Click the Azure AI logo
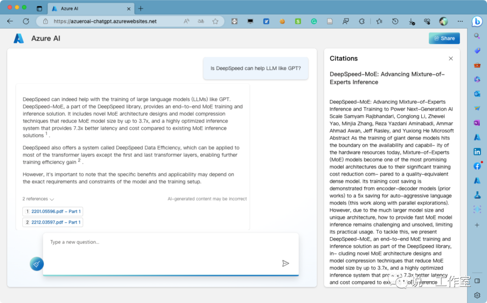 (18, 38)
